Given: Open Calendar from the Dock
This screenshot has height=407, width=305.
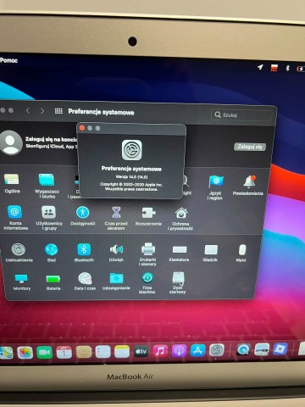Looking at the screenshot, I should point(64,352).
